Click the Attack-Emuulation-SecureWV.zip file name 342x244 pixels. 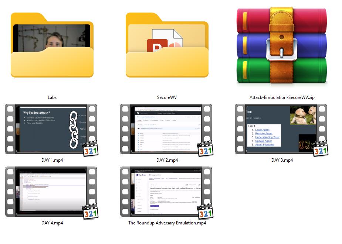coord(282,97)
